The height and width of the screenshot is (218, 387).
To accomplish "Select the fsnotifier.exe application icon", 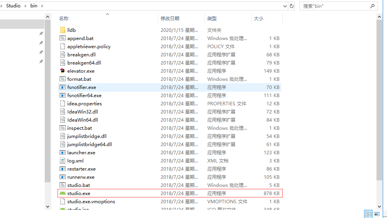I will pyautogui.click(x=63, y=87).
